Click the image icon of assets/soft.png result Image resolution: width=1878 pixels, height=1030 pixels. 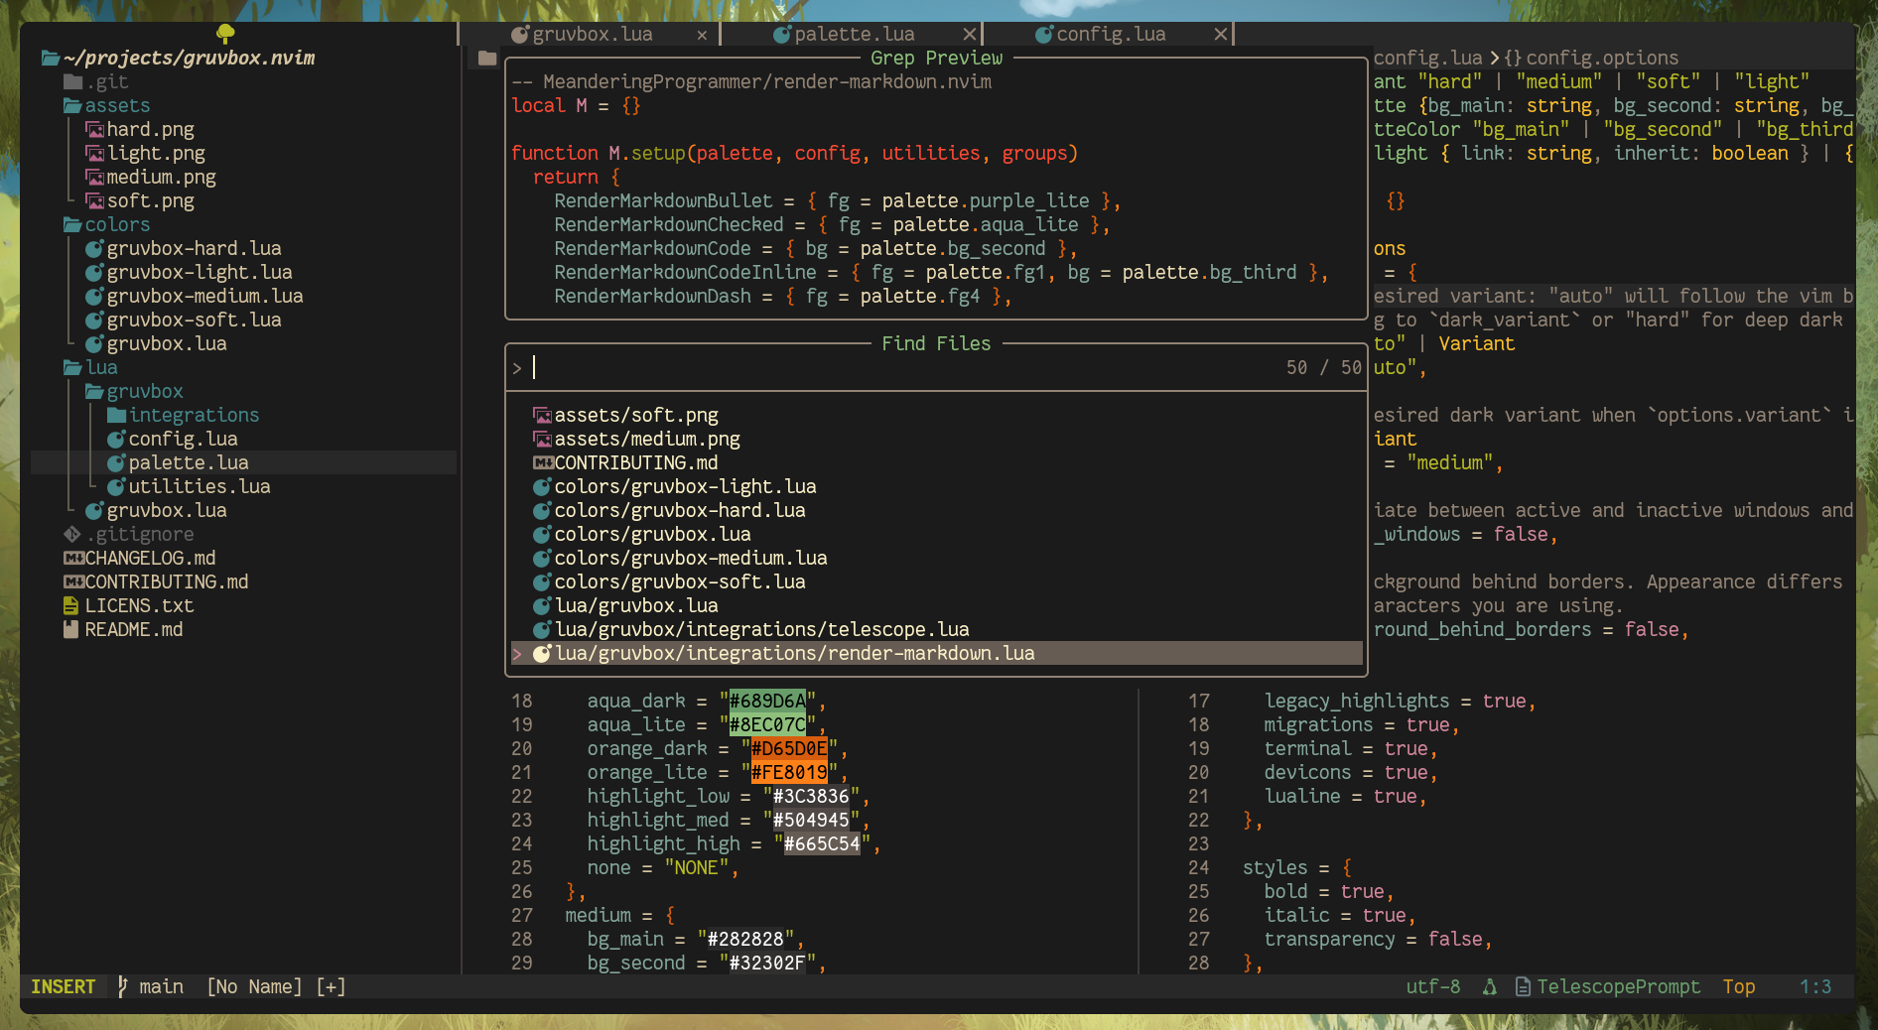pyautogui.click(x=542, y=416)
